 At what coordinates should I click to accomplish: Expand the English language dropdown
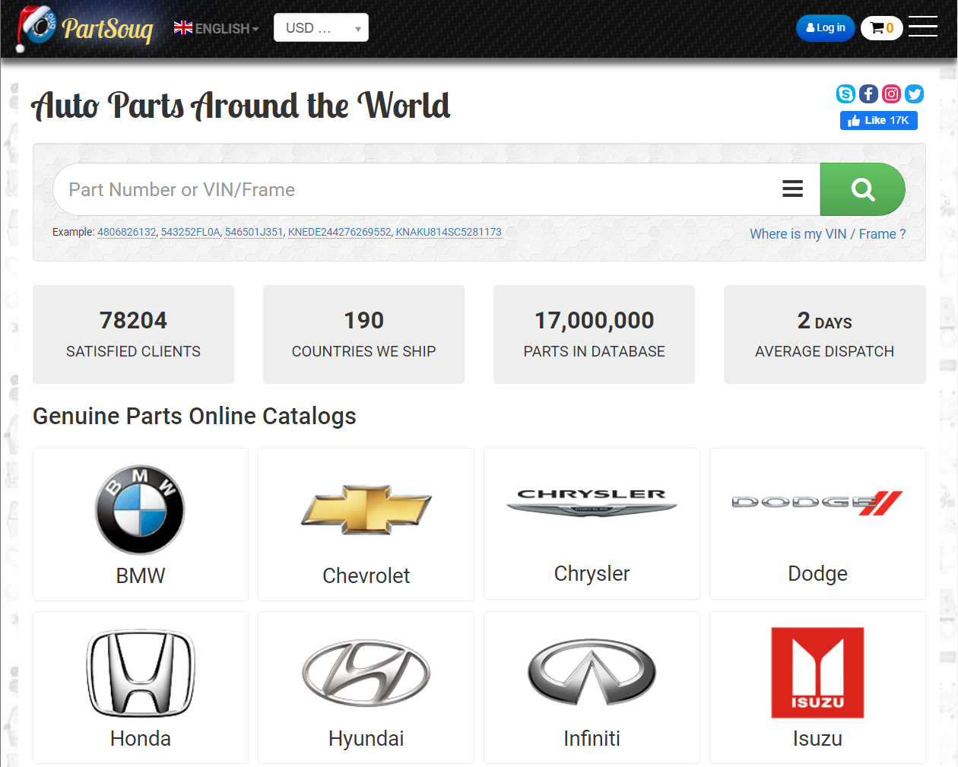coord(217,28)
